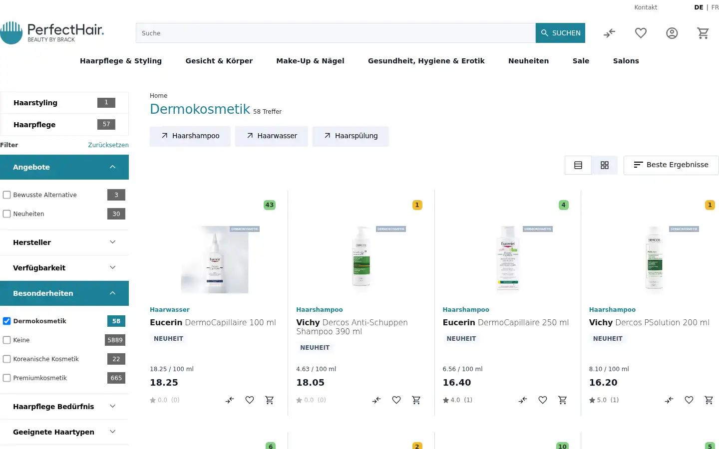Uncheck the Dermokosmetik filter
Image resolution: width=719 pixels, height=449 pixels.
click(7, 321)
